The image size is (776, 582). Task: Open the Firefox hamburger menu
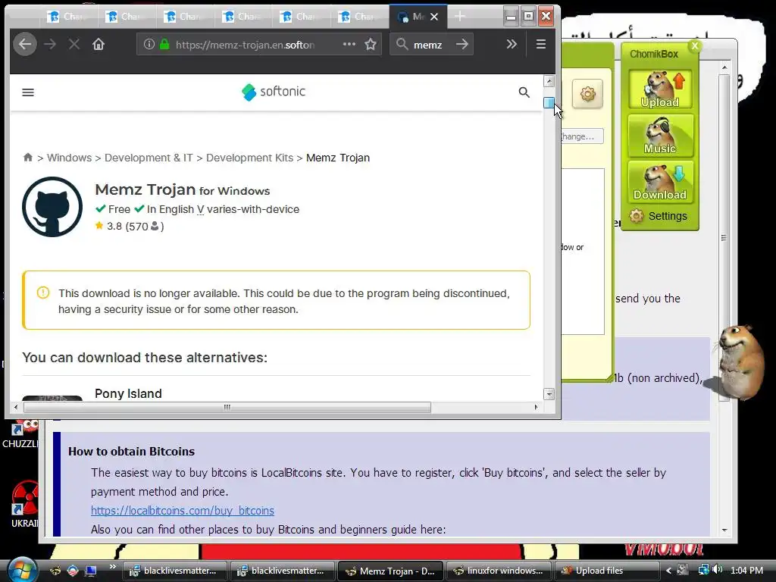pos(541,44)
